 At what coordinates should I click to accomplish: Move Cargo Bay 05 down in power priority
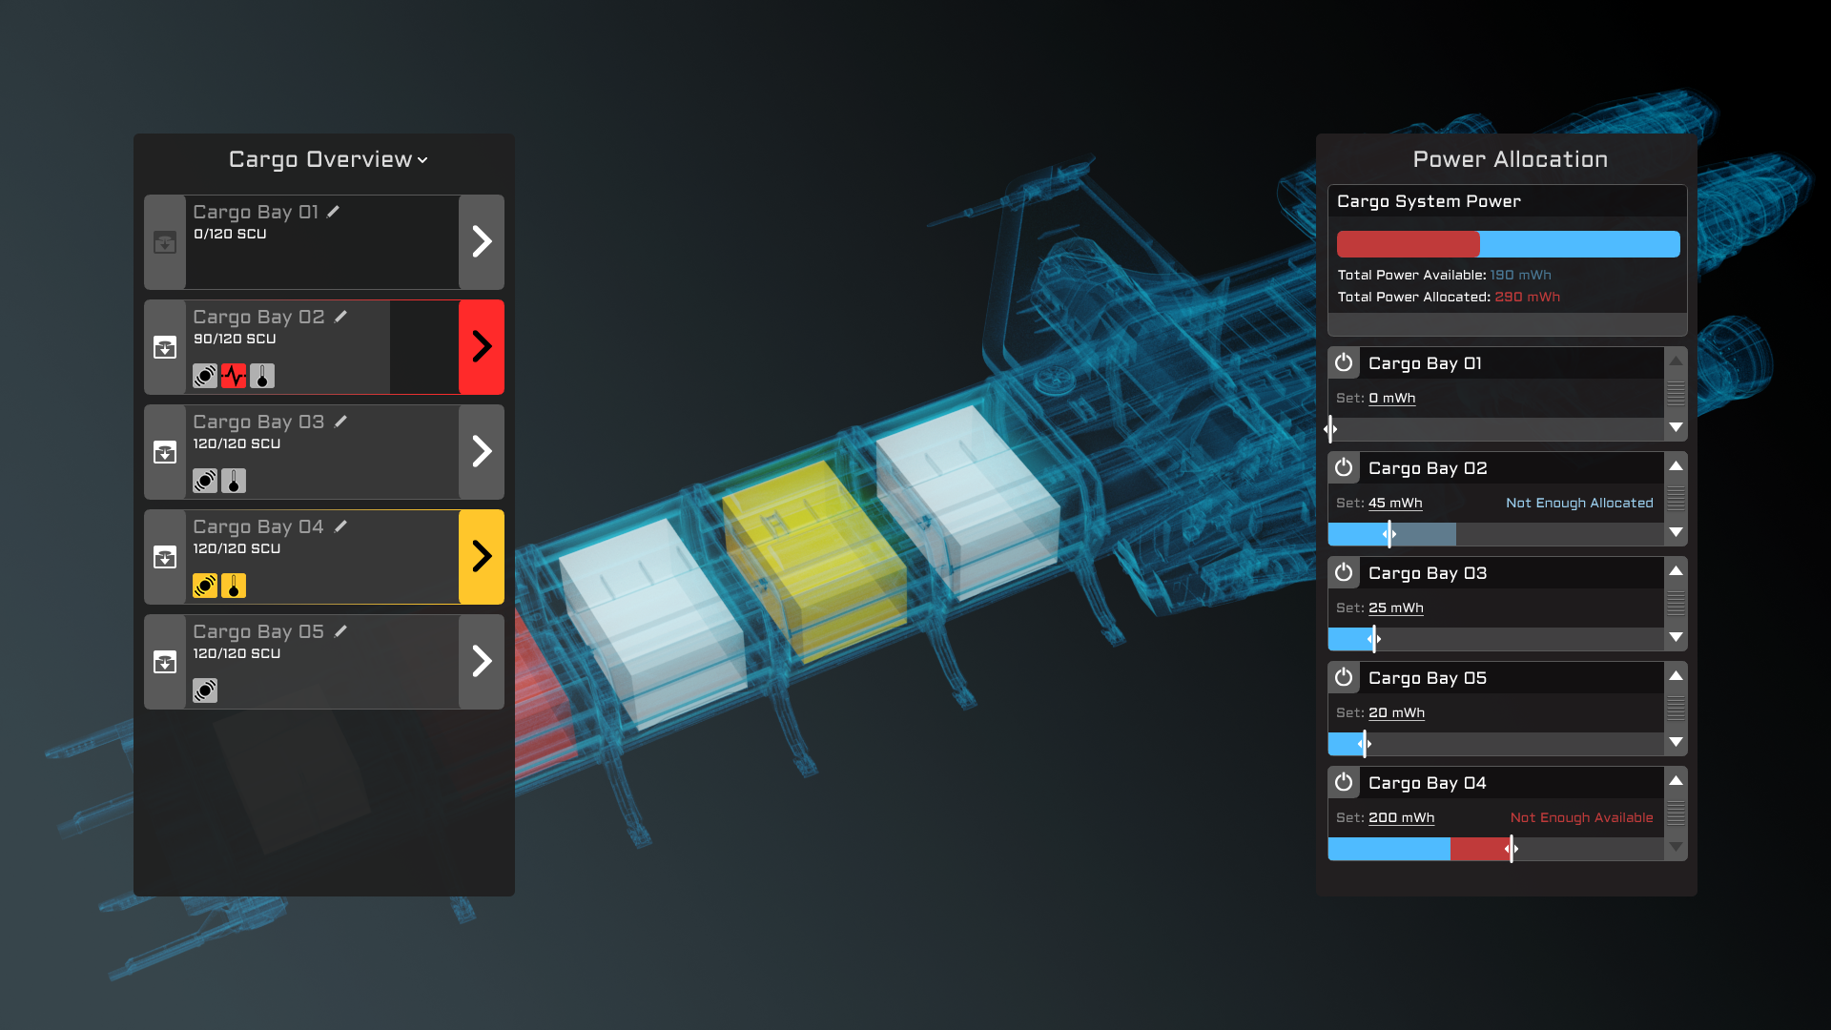(1676, 742)
